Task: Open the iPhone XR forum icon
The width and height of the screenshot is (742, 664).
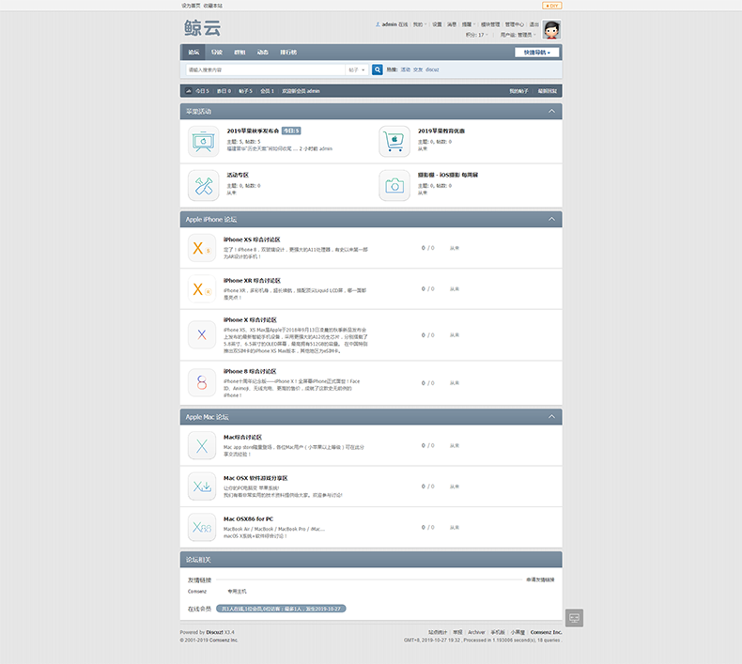Action: click(202, 288)
